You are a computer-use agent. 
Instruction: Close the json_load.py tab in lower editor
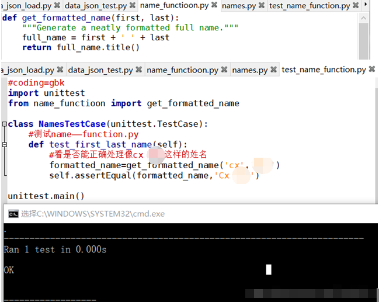pos(60,70)
